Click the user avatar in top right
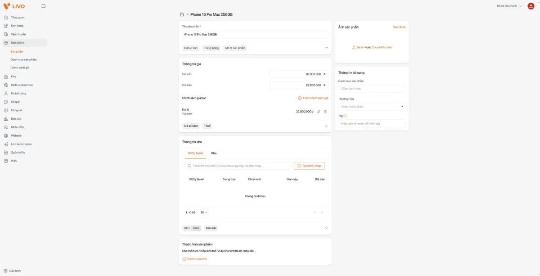This screenshot has width=540, height=276. coord(531,6)
